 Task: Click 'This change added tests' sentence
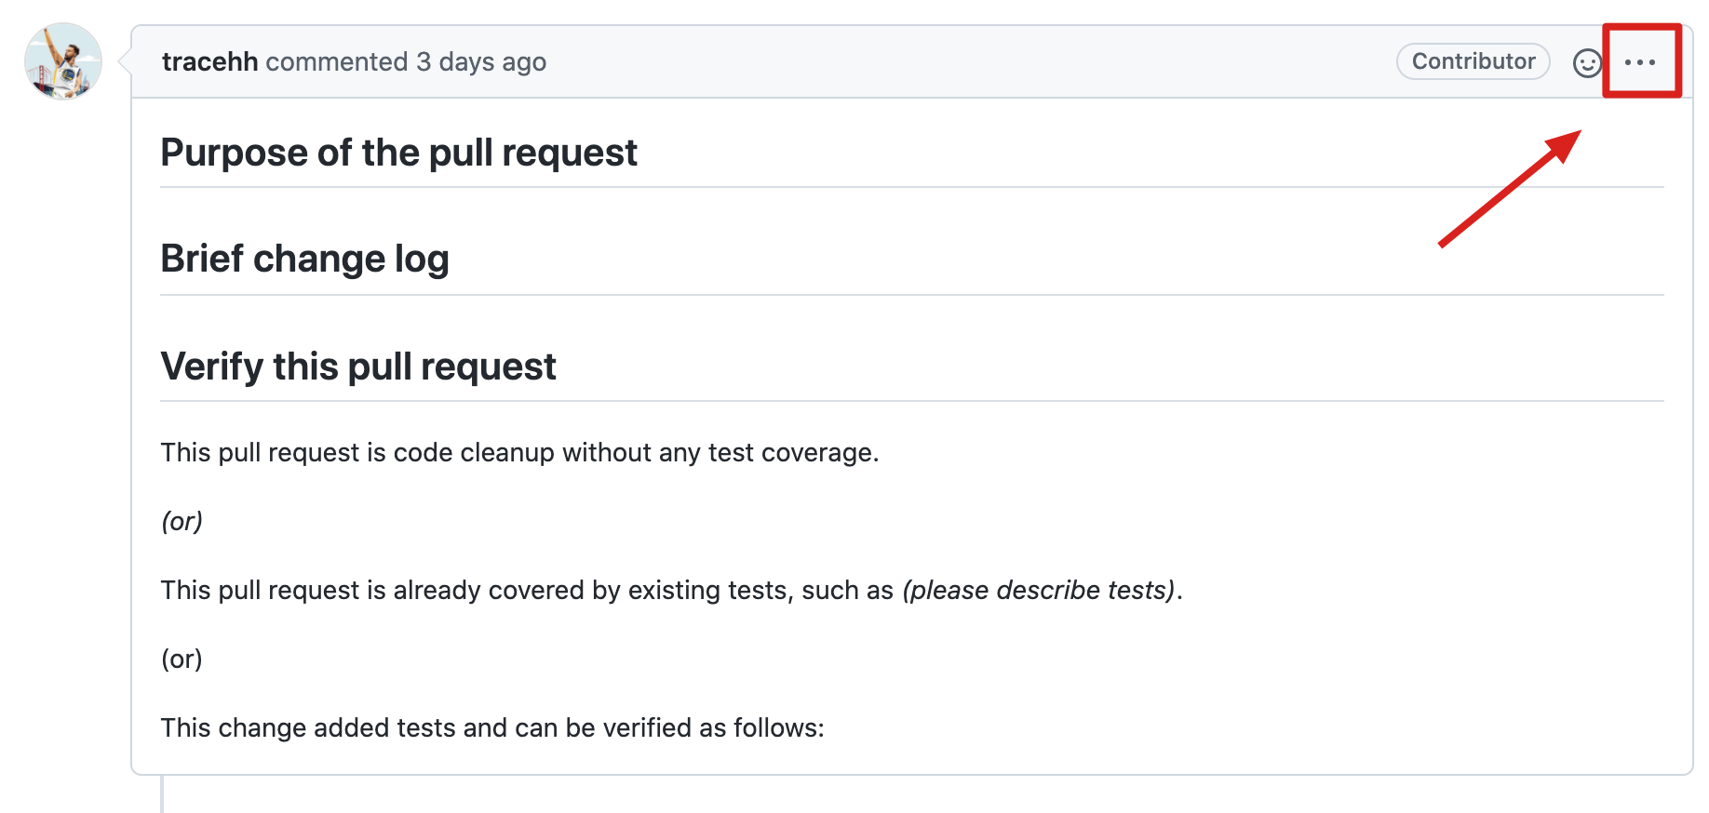point(492,727)
